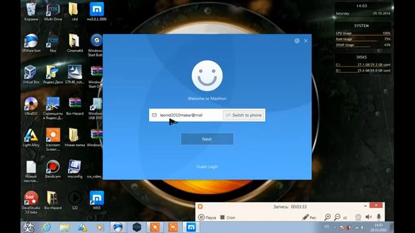Open the ms5.0.1.3000 Maxthon installer icon

97,12
